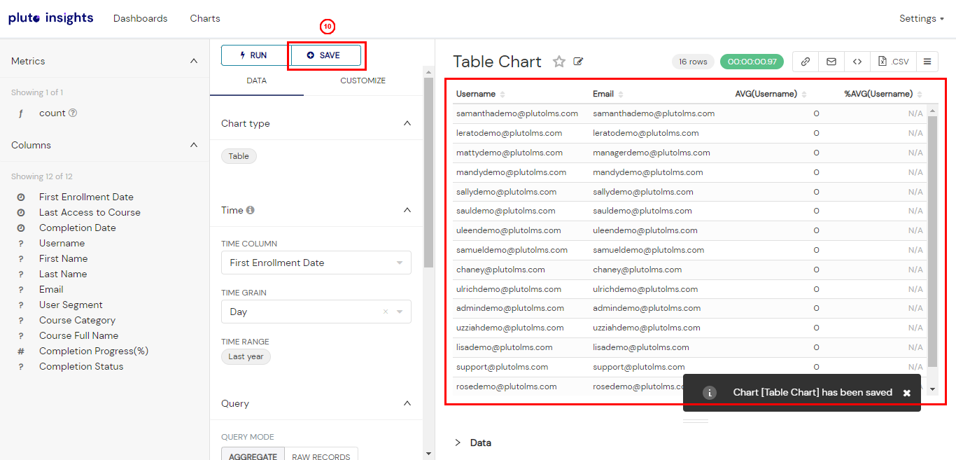Image resolution: width=956 pixels, height=460 pixels.
Task: Edit the Last year time range
Action: click(x=246, y=356)
